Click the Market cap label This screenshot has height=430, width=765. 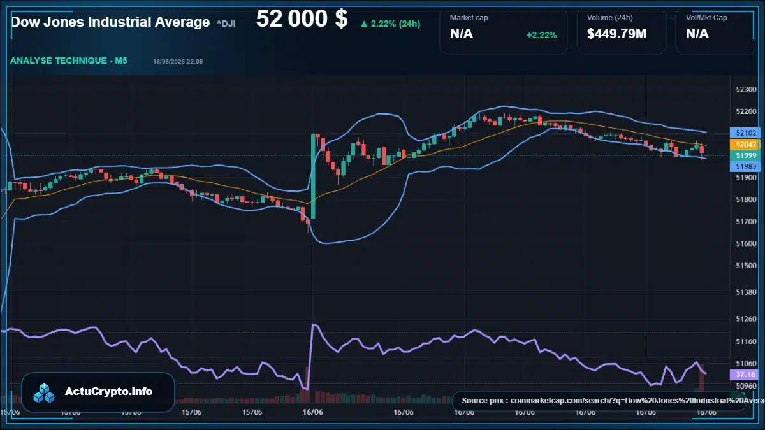click(469, 18)
